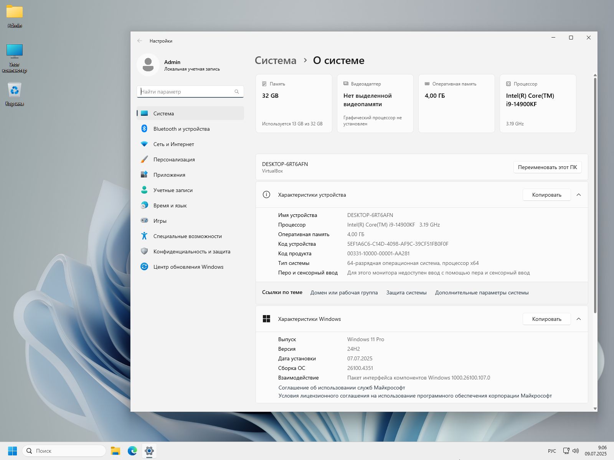The height and width of the screenshot is (460, 614).
Task: Open Соглашение об использовании служб Майкрософт
Action: [342, 388]
